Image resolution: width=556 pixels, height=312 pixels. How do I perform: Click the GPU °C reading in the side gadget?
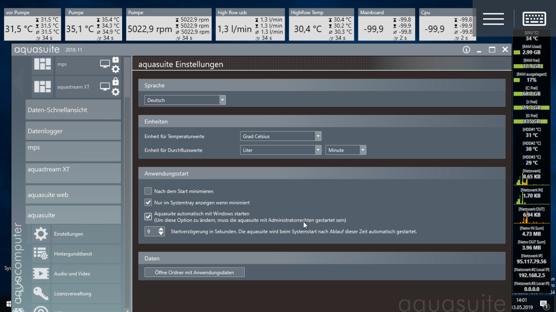point(531,36)
